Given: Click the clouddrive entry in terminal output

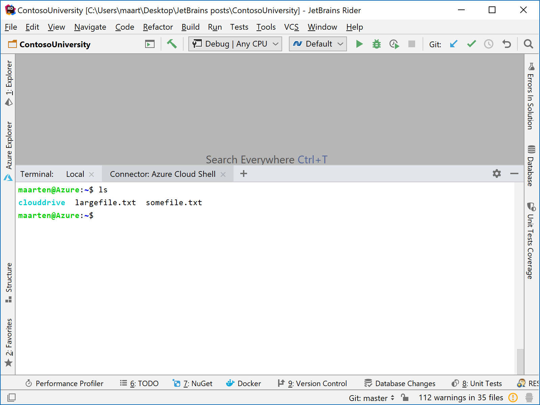Looking at the screenshot, I should point(42,202).
